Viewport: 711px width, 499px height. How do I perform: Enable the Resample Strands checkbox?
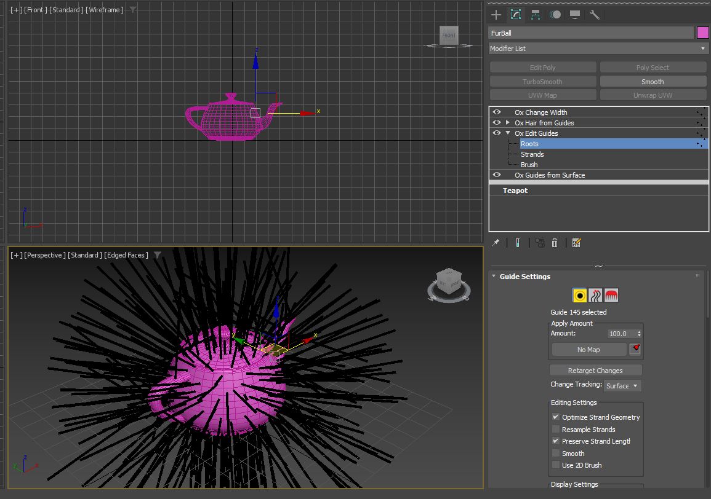point(556,430)
